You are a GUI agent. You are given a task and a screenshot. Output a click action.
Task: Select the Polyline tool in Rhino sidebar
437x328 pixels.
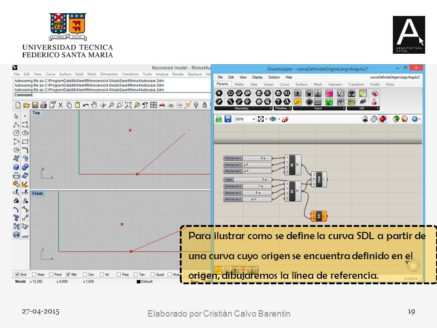click(16, 125)
